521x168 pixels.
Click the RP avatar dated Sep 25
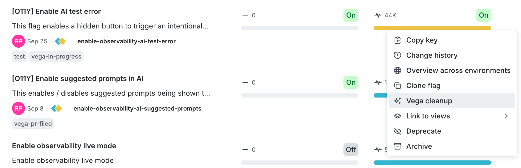18,41
